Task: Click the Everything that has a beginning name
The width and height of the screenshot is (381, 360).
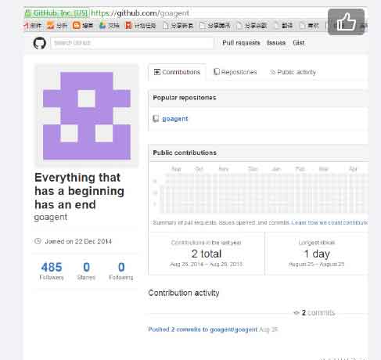Action: coord(79,191)
